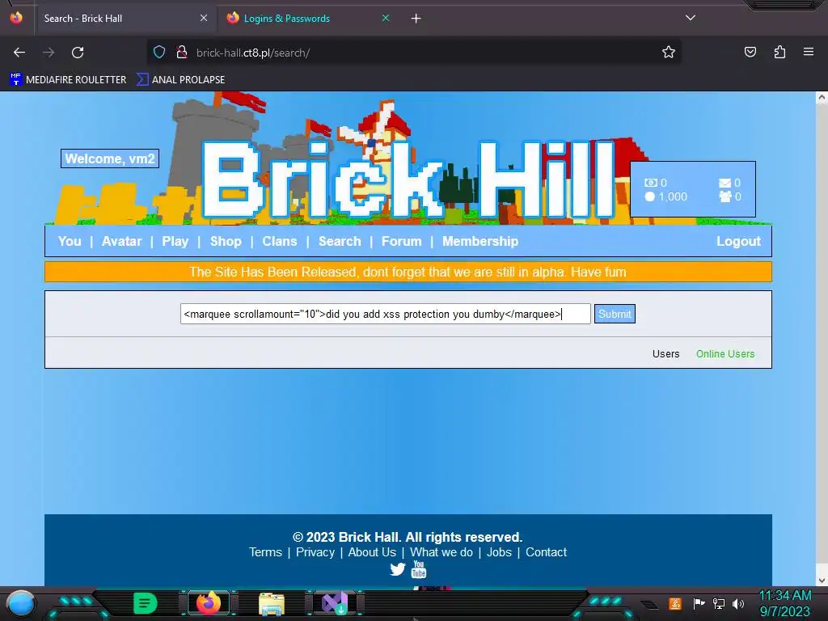828x621 pixels.
Task: Click the Java update tray icon
Action: [x=674, y=603]
